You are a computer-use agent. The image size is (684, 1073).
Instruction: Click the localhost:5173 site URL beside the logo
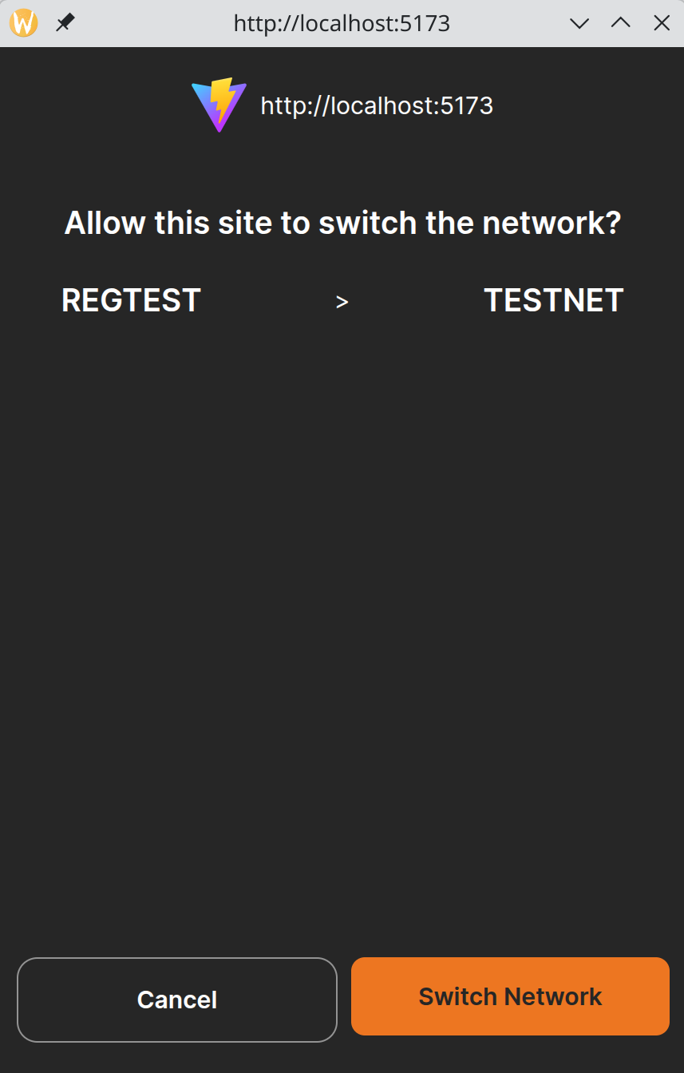(377, 105)
